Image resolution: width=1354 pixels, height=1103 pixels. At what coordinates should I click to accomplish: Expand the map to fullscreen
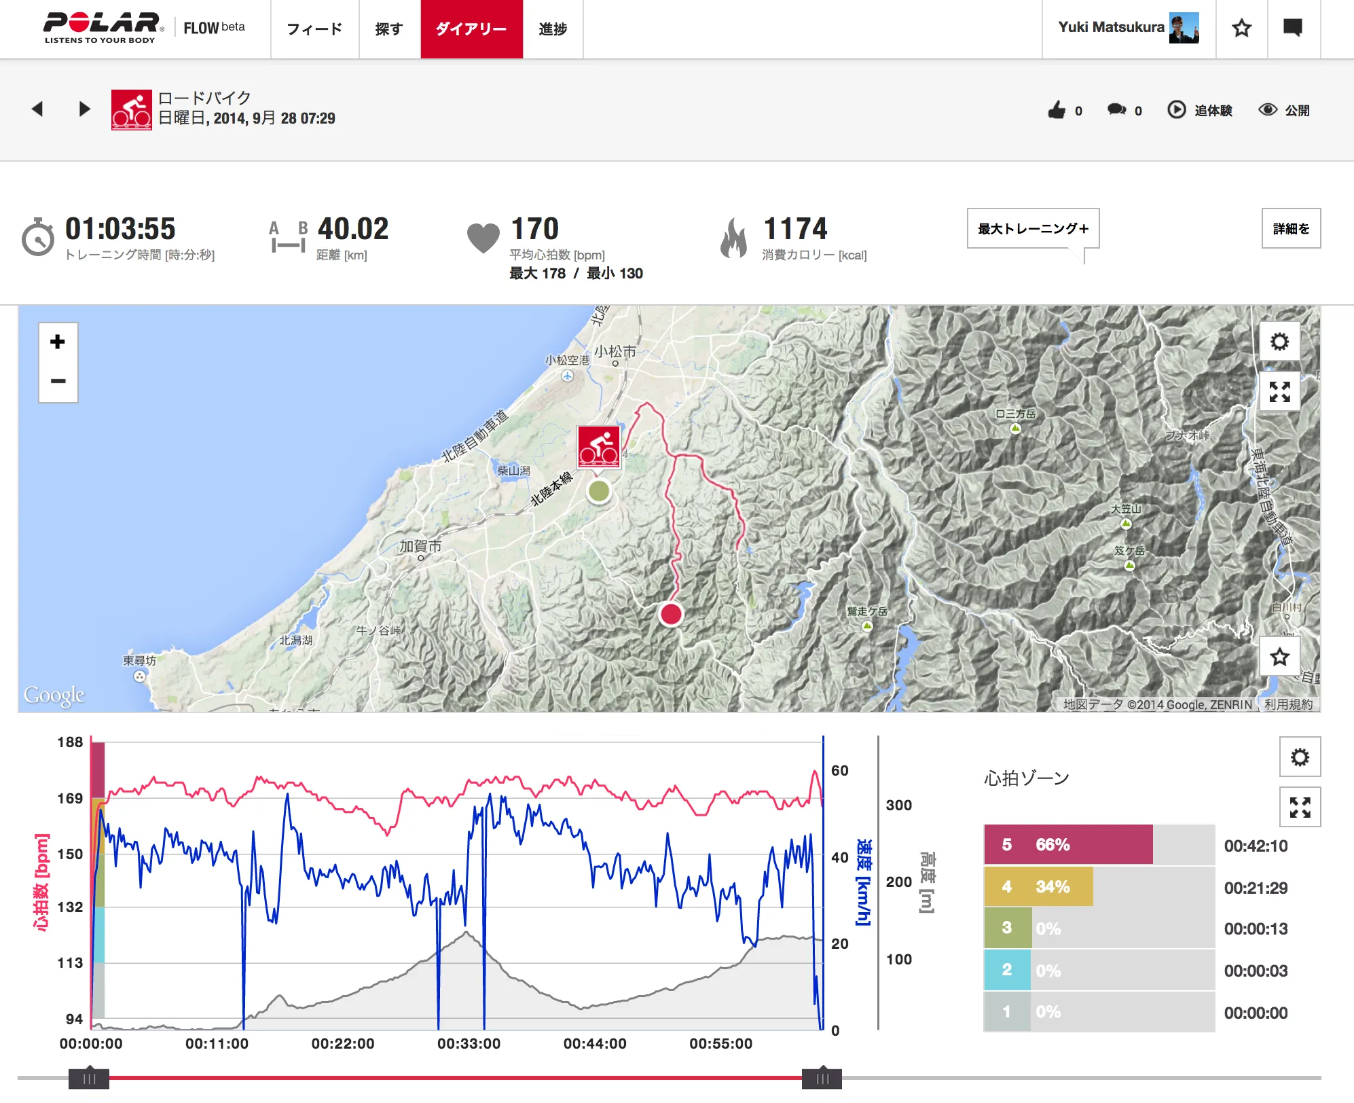(1279, 391)
